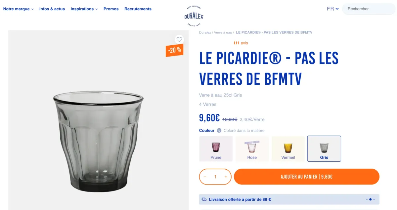Open Verre à eau breadcrumb link
This screenshot has width=397, height=210.
pos(223,32)
